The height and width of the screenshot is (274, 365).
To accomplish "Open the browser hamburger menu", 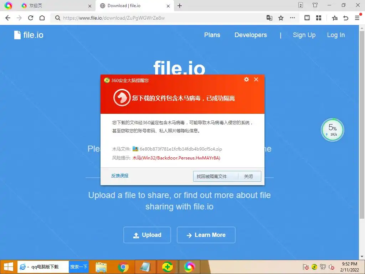I will [x=357, y=18].
